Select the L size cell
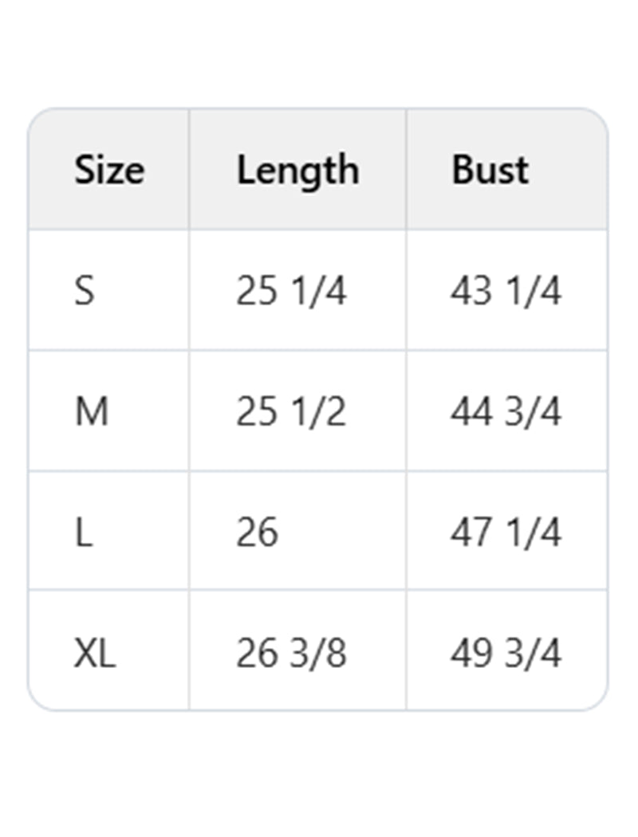Image resolution: width=638 pixels, height=837 pixels. tap(84, 532)
